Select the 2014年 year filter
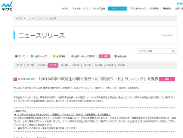The height and width of the screenshot is (138, 183). click(x=64, y=65)
